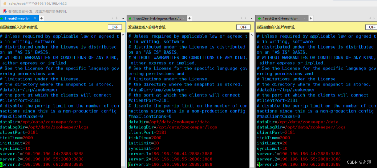Click the send-keyboard-input notice text in second pane
377x168 pixels.
(148, 27)
